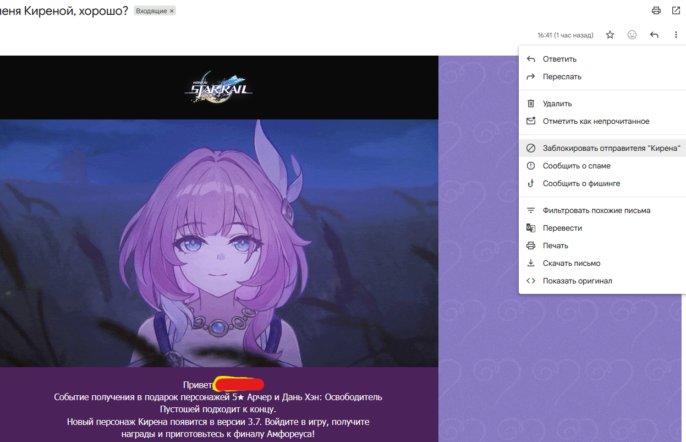Open email in new window icon
The width and height of the screenshot is (686, 442).
pos(676,10)
